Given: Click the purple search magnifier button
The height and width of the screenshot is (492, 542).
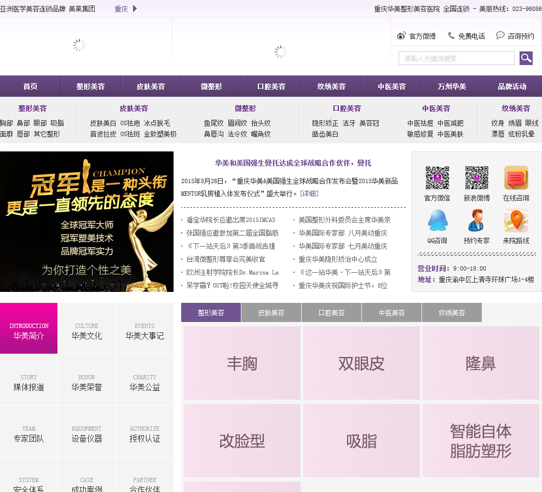Looking at the screenshot, I should (x=526, y=58).
